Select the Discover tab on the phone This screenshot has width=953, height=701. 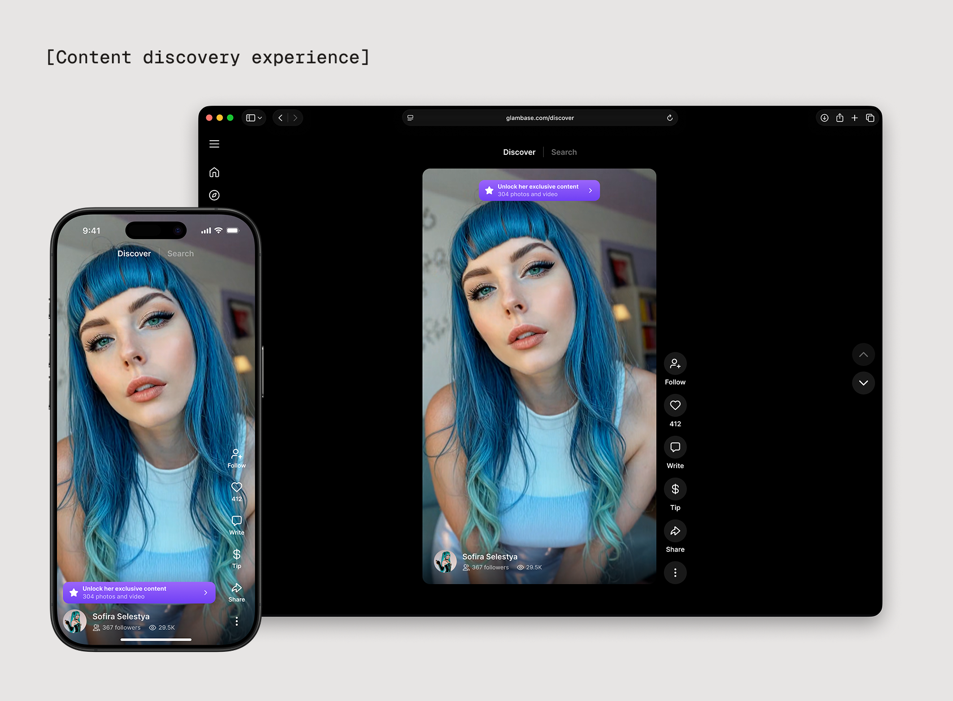134,254
